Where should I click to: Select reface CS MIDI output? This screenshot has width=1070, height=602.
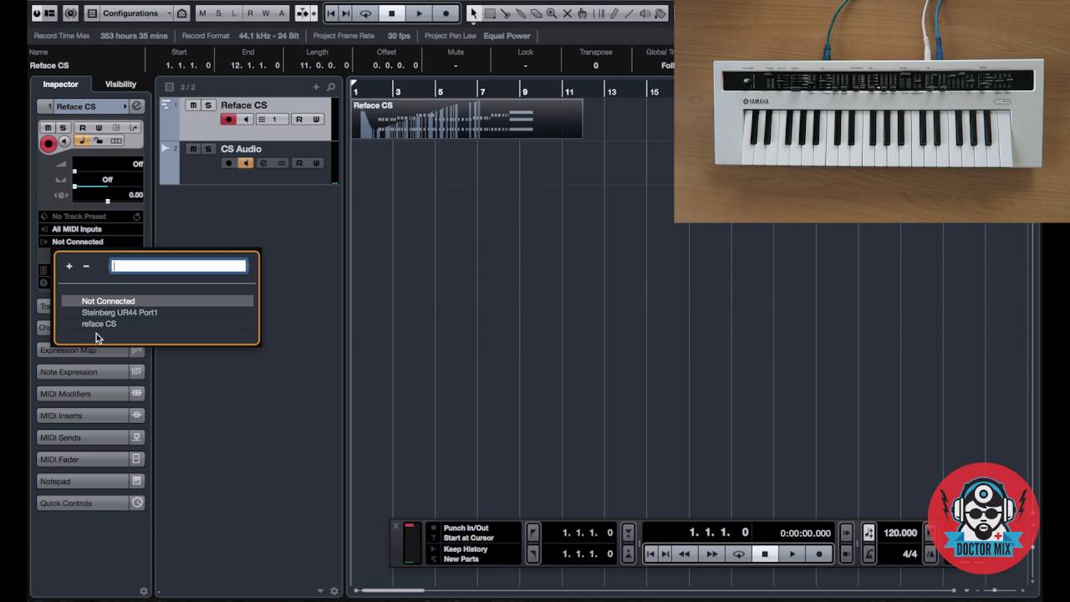point(157,324)
